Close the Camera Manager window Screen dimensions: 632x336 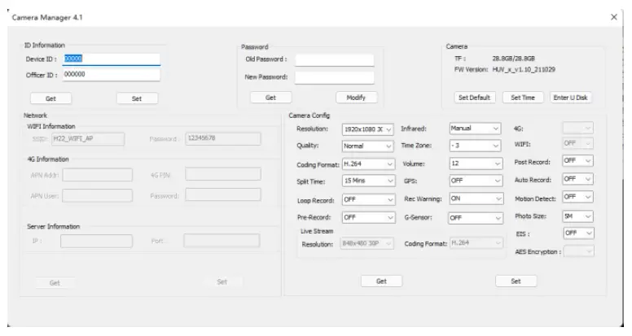point(613,17)
